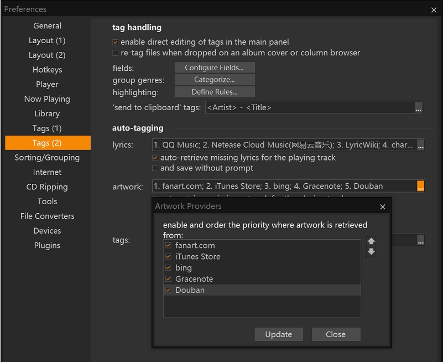Click the Configure Fields button

[x=215, y=68]
